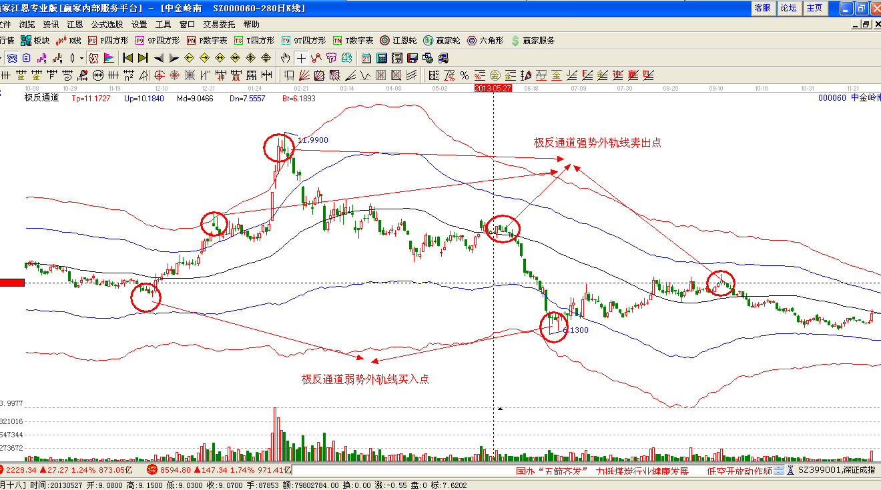Image resolution: width=881 pixels, height=490 pixels.
Task: Click the 论坛 forum button
Action: click(x=788, y=8)
